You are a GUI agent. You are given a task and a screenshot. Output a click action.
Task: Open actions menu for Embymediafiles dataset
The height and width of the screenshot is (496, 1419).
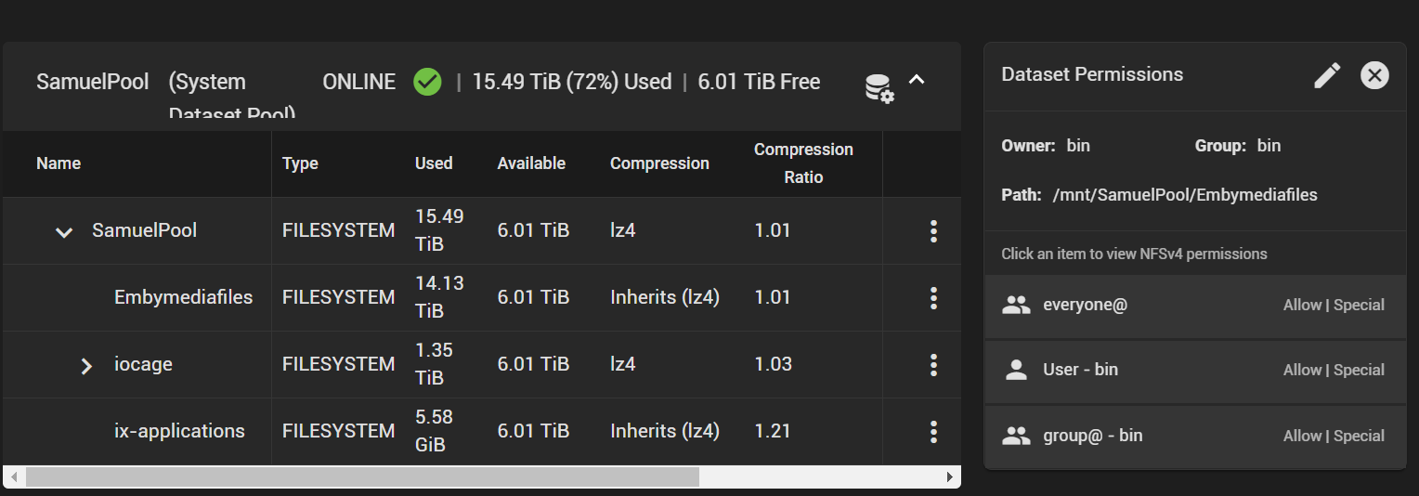(933, 298)
